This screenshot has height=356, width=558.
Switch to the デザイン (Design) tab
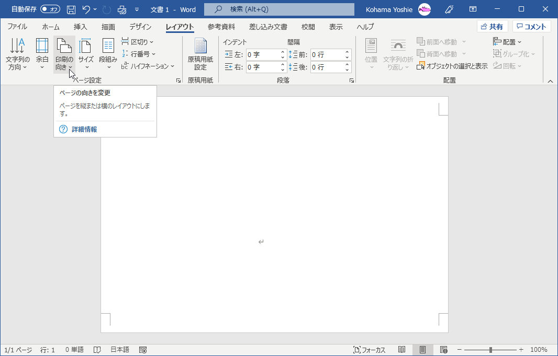point(140,27)
